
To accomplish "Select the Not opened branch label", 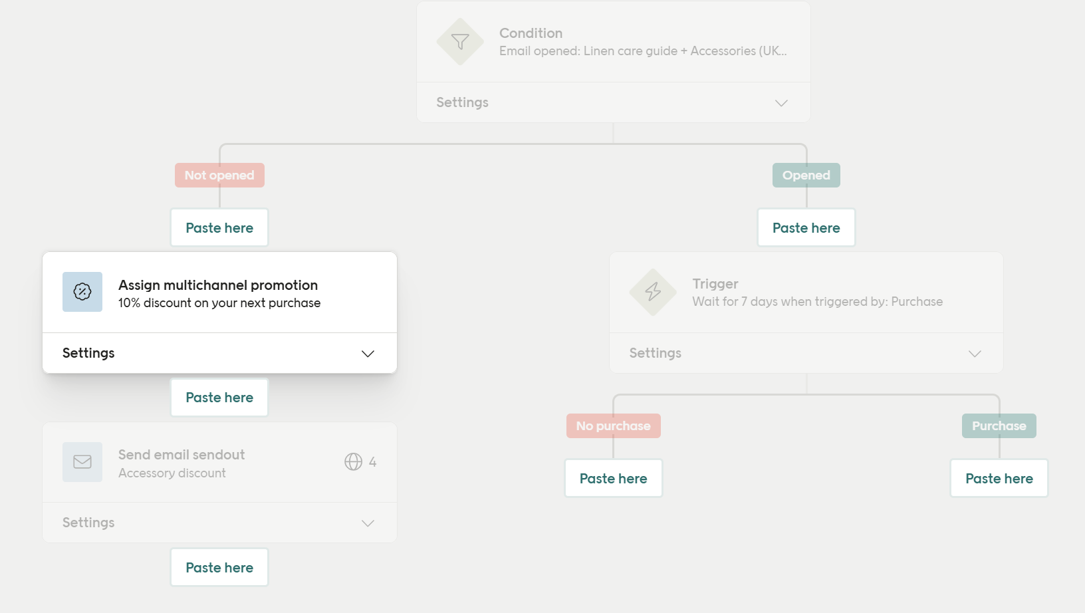I will click(219, 176).
